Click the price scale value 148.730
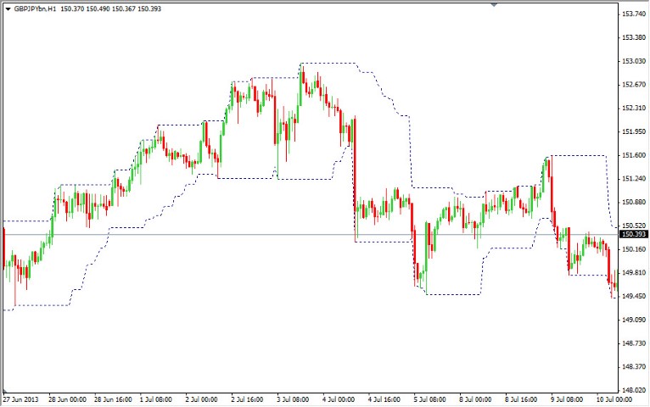 634,343
